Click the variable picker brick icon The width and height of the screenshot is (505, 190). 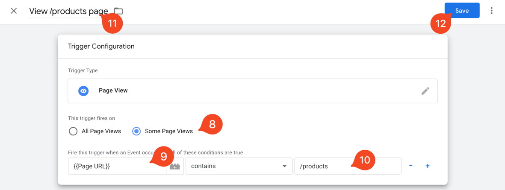(175, 166)
